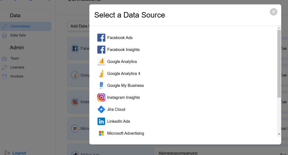Select the Google Analytics bar-chart icon
The width and height of the screenshot is (288, 155).
[101, 62]
